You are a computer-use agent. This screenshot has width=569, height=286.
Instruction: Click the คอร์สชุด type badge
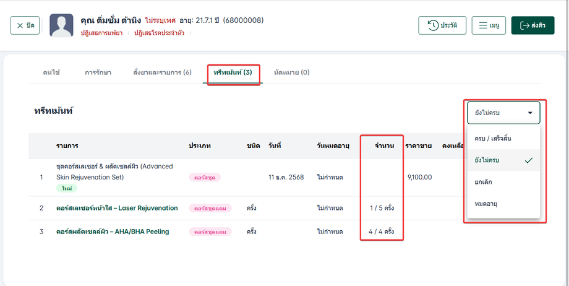tap(205, 177)
